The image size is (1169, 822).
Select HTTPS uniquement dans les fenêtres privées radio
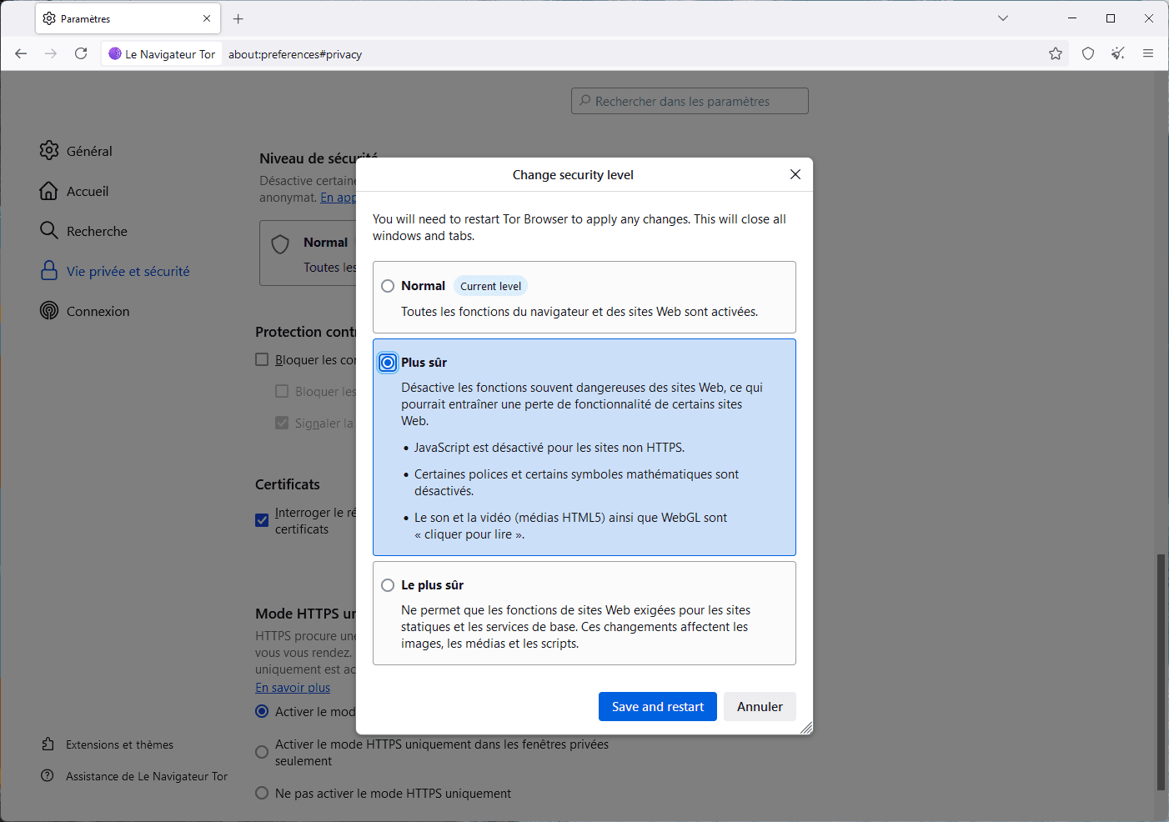click(262, 752)
